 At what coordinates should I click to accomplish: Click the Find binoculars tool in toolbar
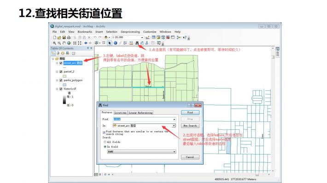click(137, 43)
